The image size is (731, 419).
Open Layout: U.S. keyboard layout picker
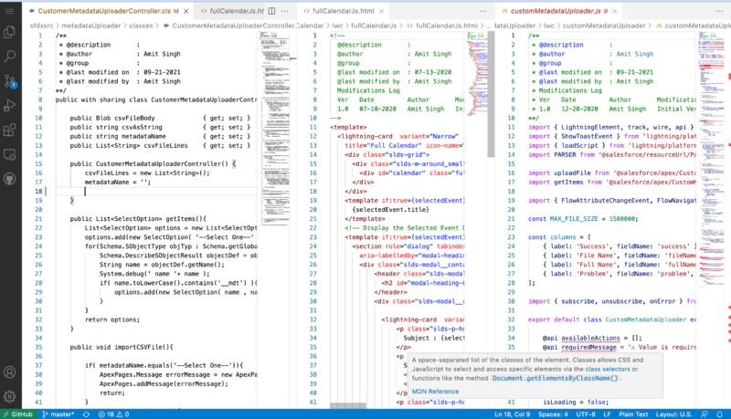[x=673, y=414]
